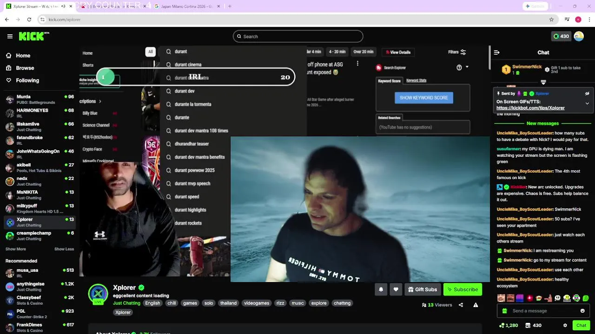Open the MsNIKITA channel
595x334 pixels.
(x=40, y=194)
